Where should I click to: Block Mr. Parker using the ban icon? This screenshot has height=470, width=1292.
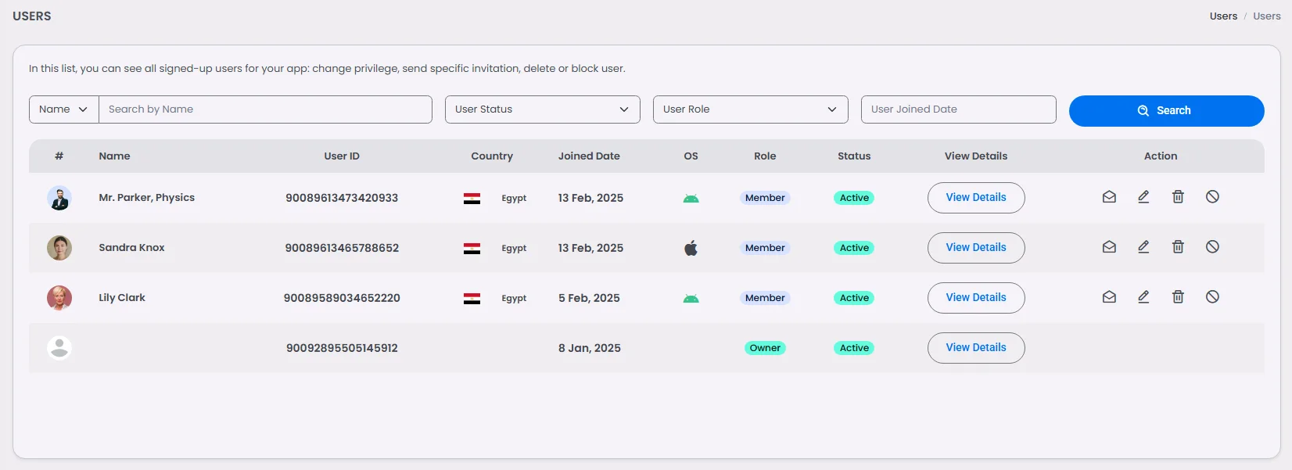[x=1212, y=197]
